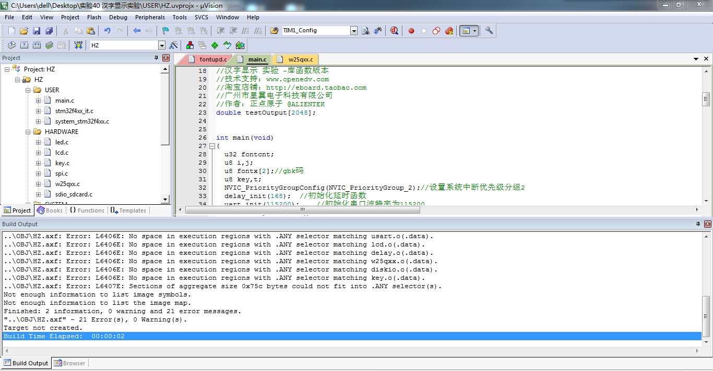Open the Debug menu
The height and width of the screenshot is (371, 713).
(x=118, y=17)
